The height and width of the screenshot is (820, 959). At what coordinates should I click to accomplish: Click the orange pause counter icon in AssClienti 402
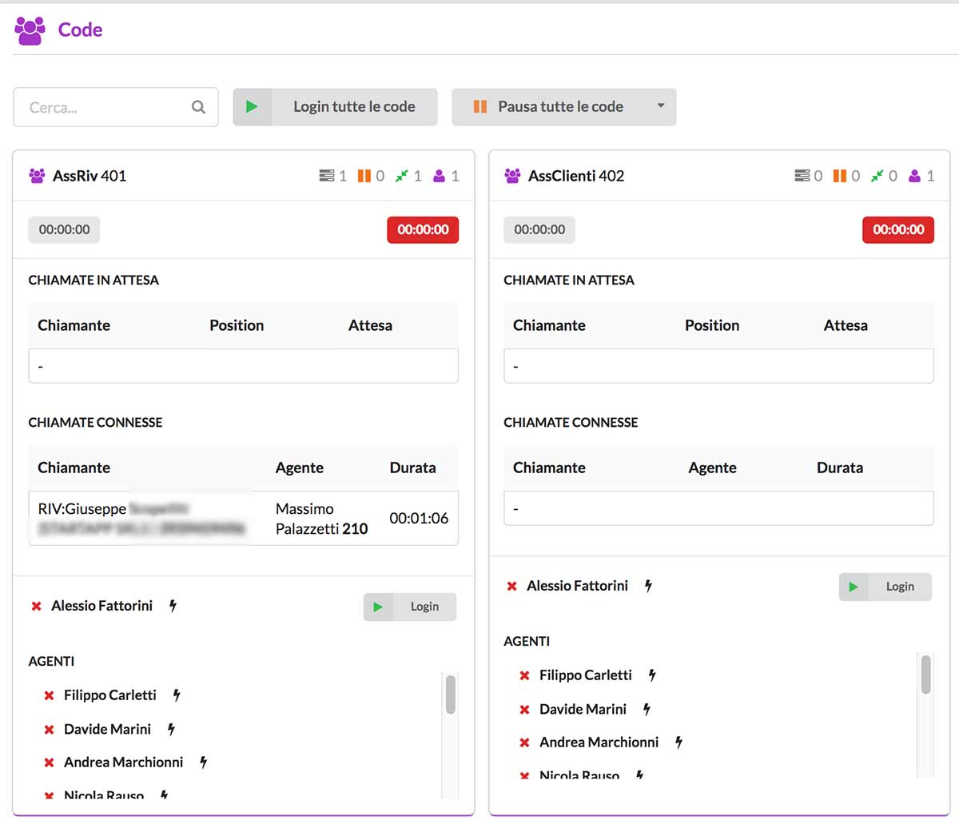tap(840, 176)
